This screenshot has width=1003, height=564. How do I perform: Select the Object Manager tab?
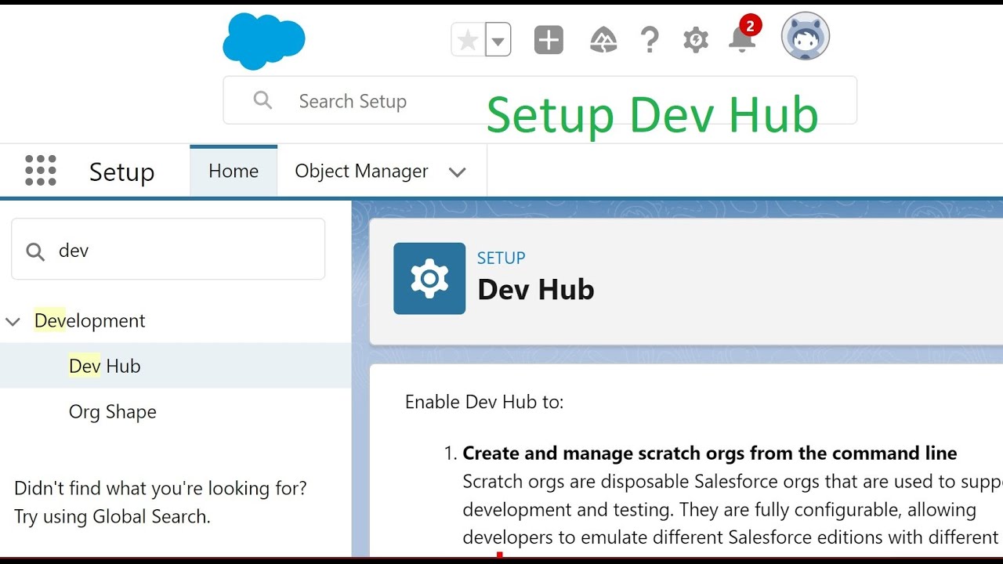click(361, 171)
